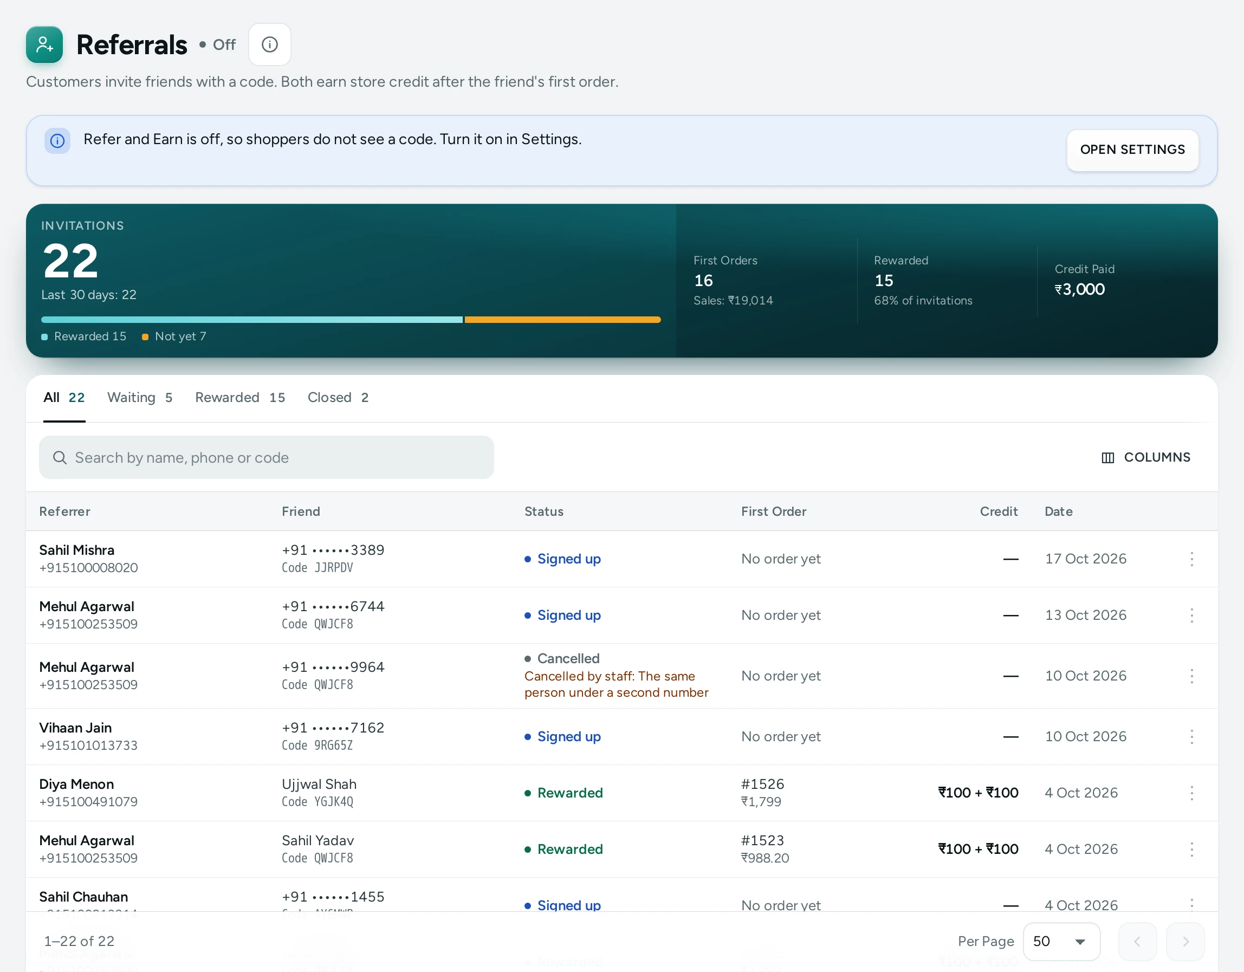Open row menu for Sahil Mishra referral

pyautogui.click(x=1191, y=559)
